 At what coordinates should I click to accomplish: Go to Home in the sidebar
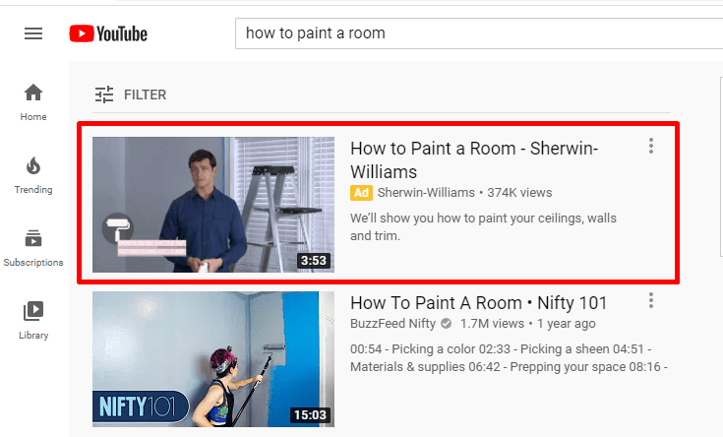pos(33,102)
